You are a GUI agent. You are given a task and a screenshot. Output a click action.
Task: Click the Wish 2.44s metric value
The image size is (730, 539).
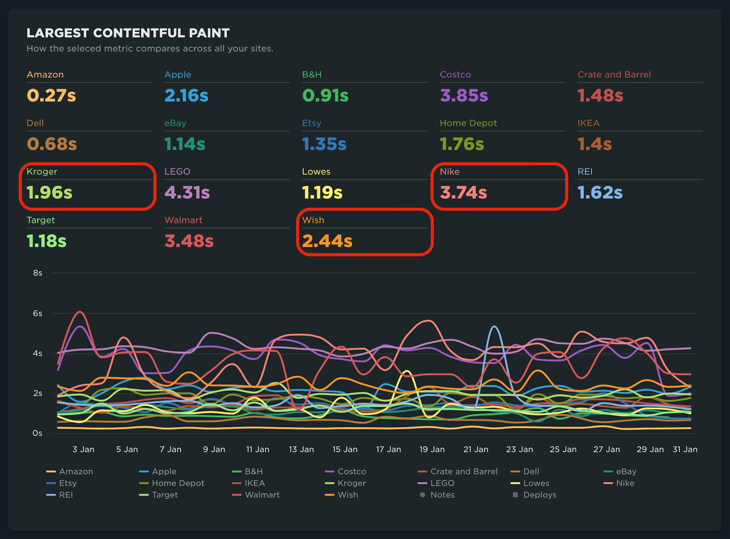point(327,241)
